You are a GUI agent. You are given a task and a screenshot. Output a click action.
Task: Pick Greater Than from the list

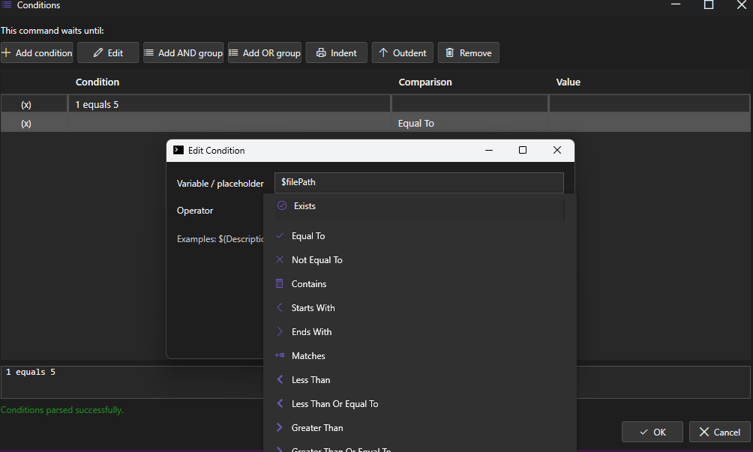pyautogui.click(x=419, y=428)
